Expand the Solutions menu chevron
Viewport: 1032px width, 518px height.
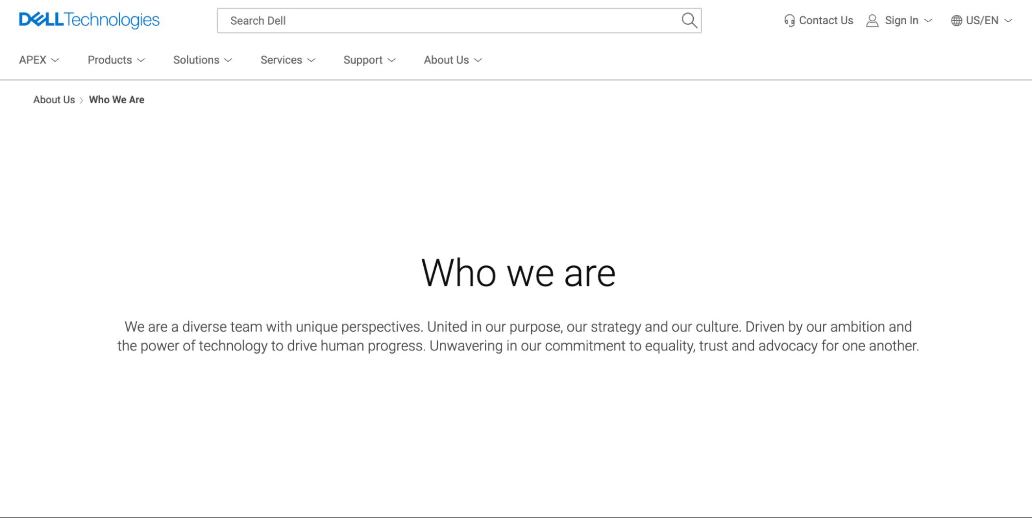click(228, 60)
